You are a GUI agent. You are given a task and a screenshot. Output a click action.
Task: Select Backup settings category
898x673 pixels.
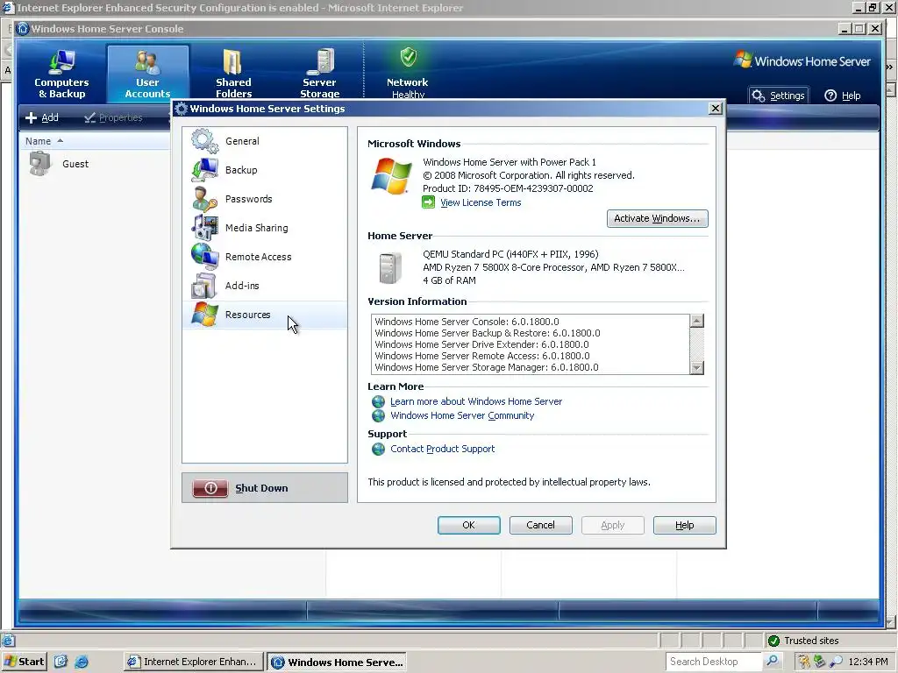click(x=265, y=170)
